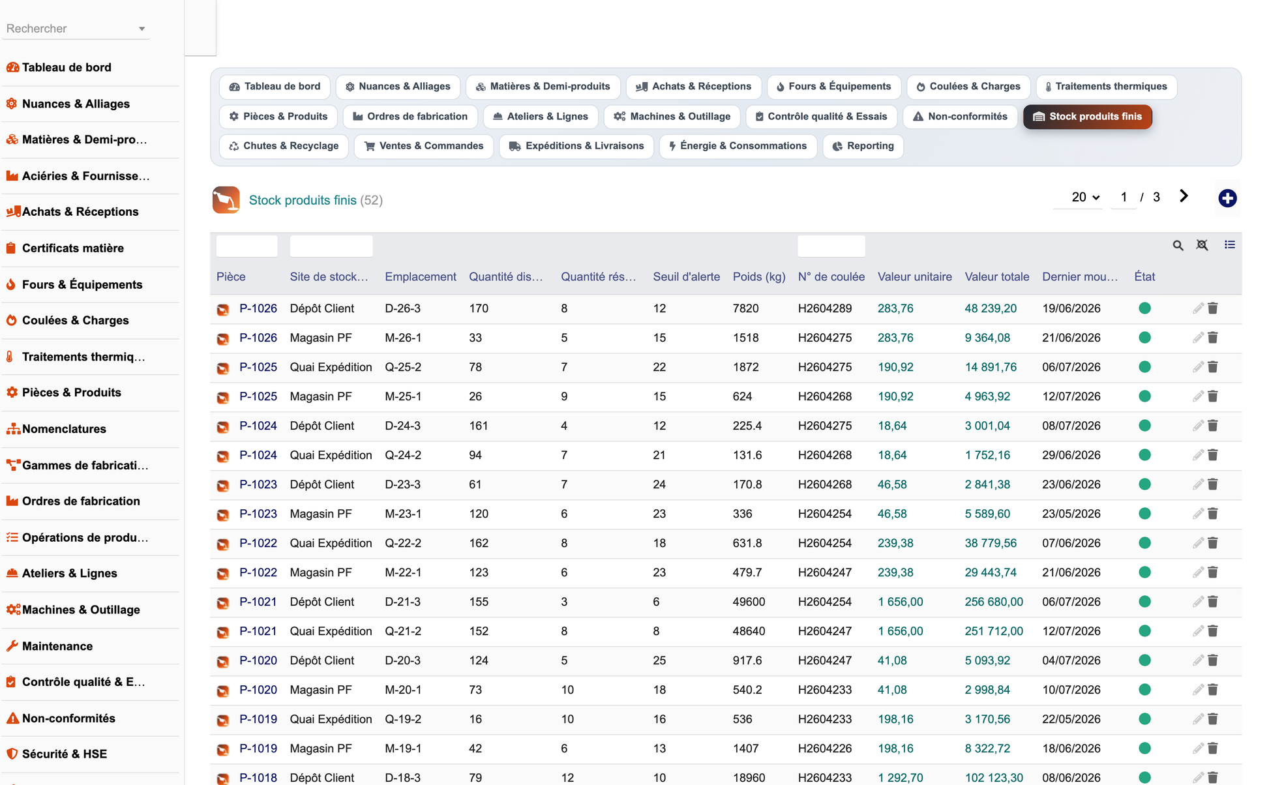Edit row P-1025 Quai Expédition with pencil

click(x=1198, y=367)
